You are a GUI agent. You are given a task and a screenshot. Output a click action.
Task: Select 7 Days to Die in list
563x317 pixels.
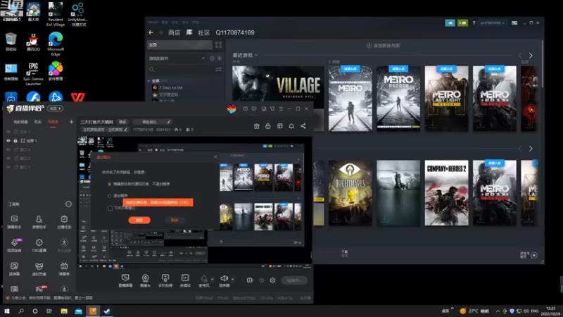(171, 87)
